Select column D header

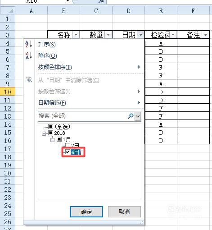pyautogui.click(x=128, y=11)
